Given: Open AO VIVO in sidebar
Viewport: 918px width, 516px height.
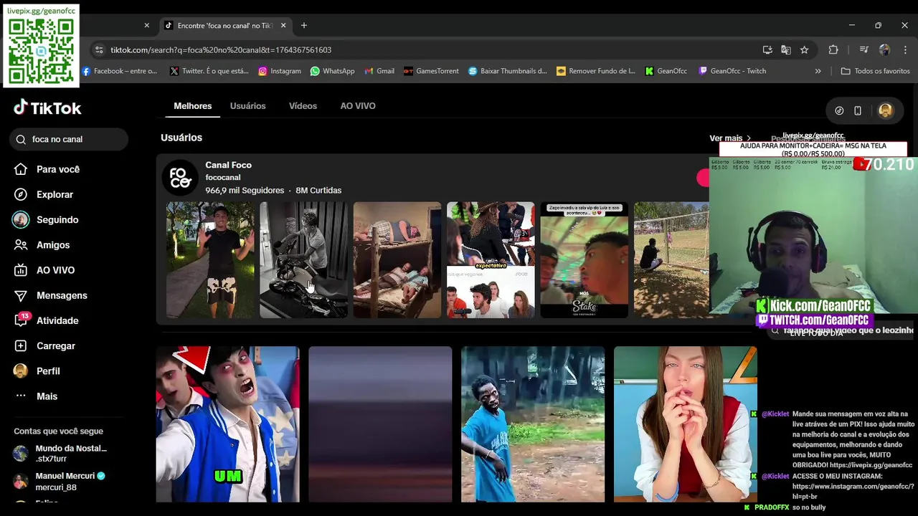Looking at the screenshot, I should coord(55,270).
